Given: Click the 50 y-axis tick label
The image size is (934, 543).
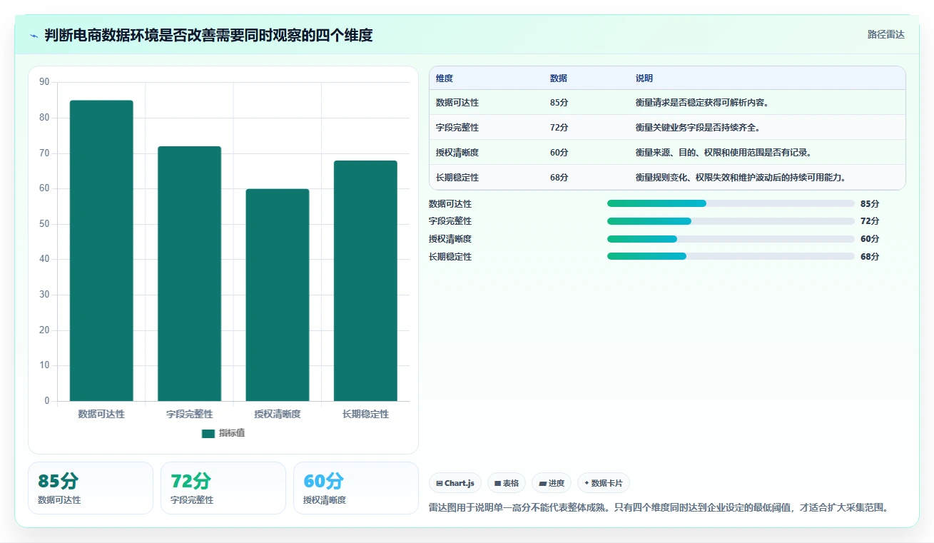Looking at the screenshot, I should pyautogui.click(x=44, y=224).
